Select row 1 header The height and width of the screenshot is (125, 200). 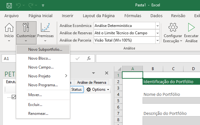click(118, 75)
